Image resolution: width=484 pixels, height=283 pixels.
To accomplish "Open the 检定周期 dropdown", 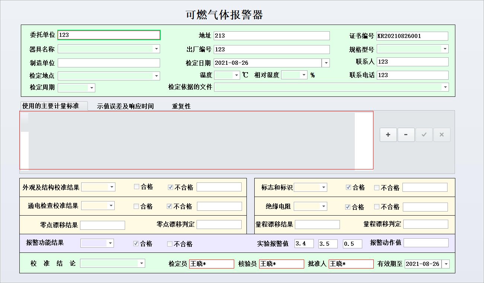I will (x=92, y=88).
